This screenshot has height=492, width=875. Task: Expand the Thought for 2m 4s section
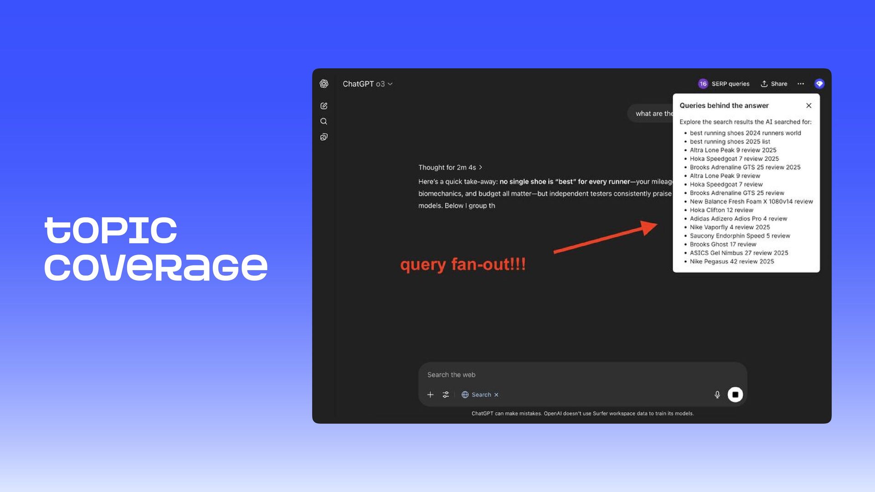click(450, 167)
